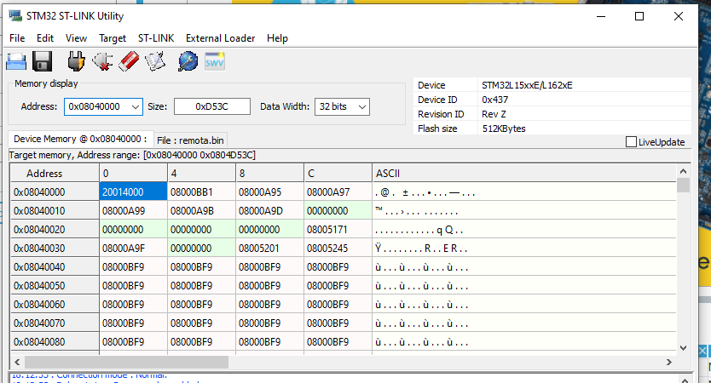Click the memory table scroll up arrow

684,172
